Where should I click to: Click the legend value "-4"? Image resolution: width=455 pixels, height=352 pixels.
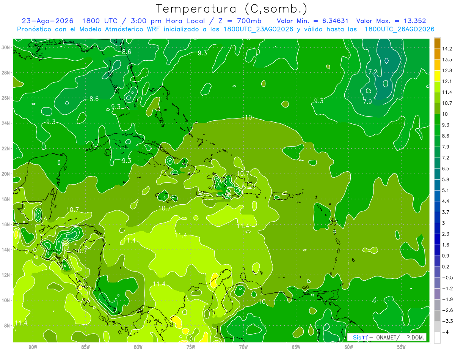point(445,332)
